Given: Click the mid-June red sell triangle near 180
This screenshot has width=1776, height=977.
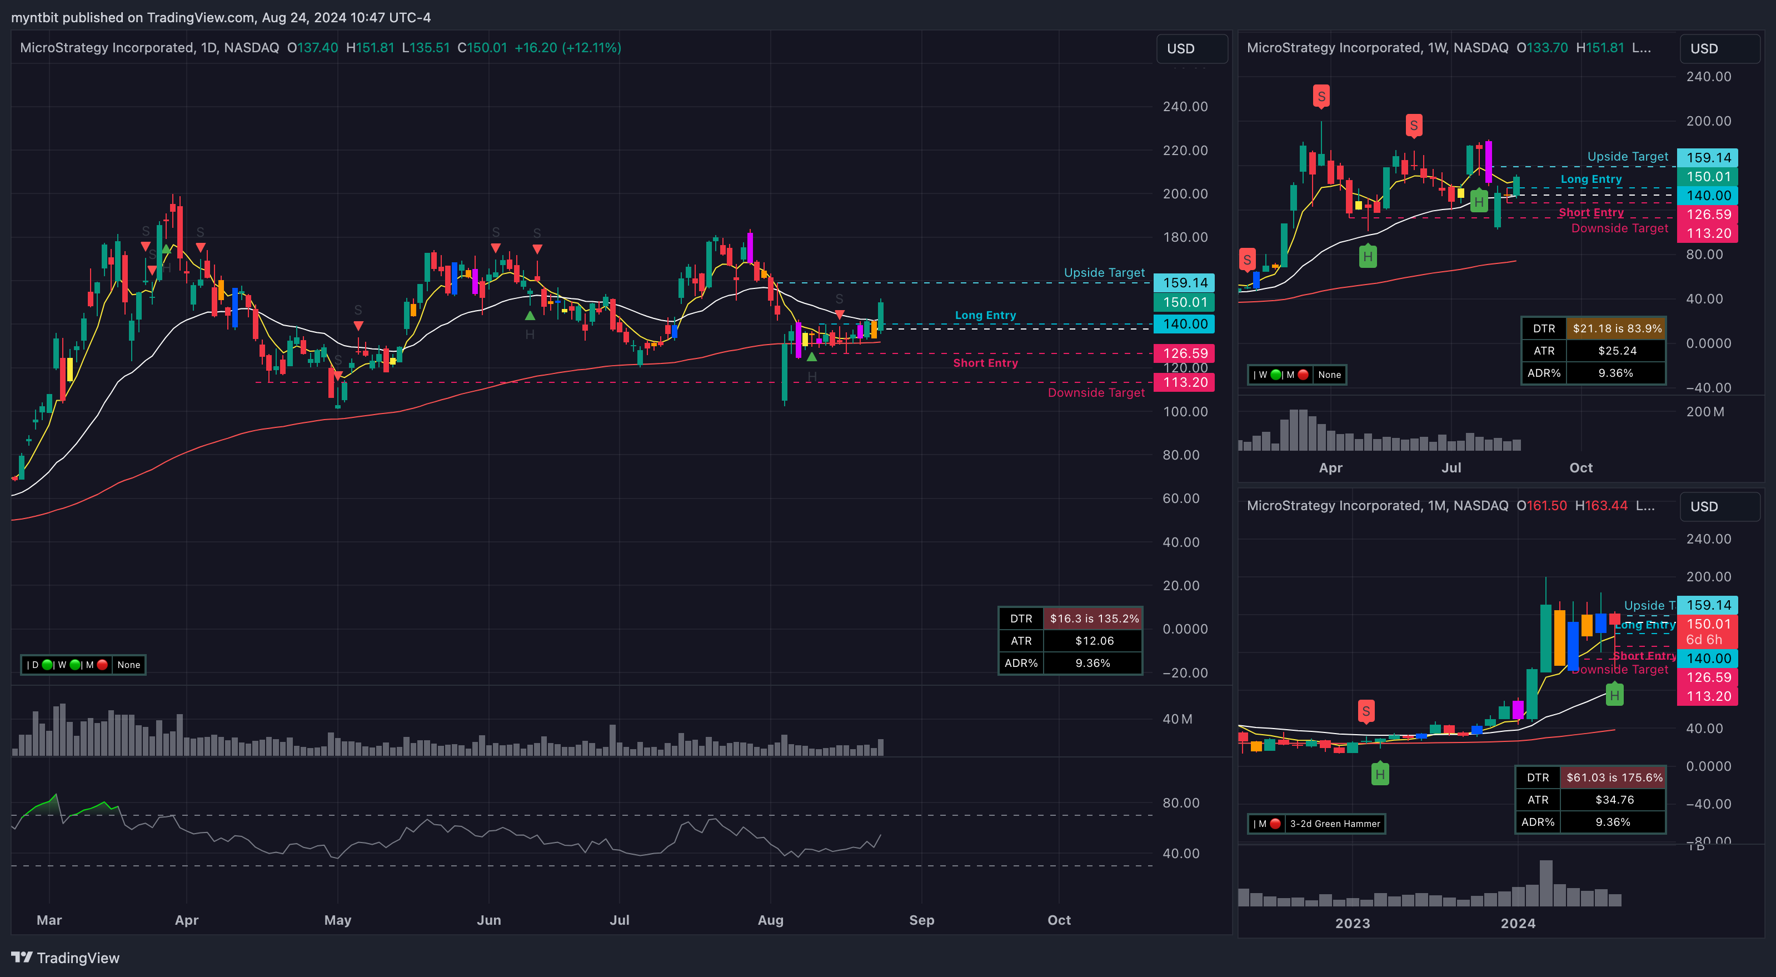Looking at the screenshot, I should (537, 249).
